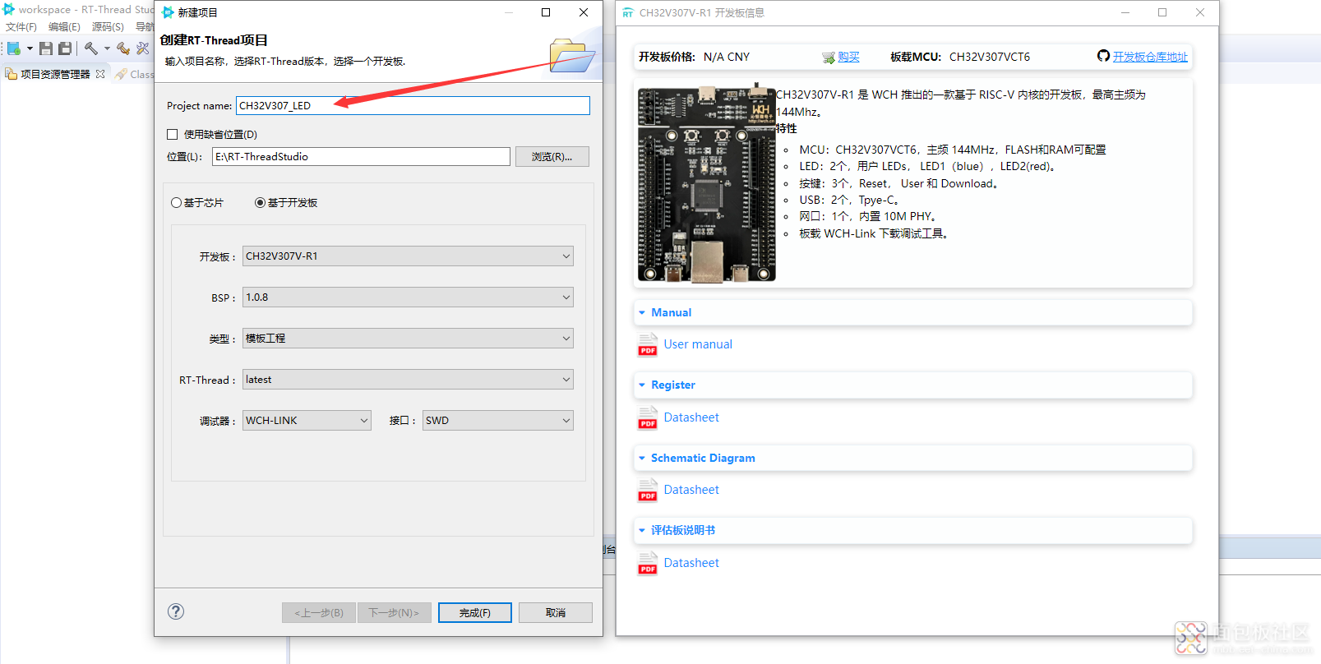Collapse the Schematic Diagram section

642,459
